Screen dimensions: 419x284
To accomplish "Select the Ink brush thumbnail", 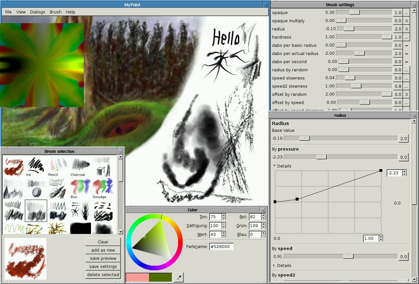I will coord(36,165).
